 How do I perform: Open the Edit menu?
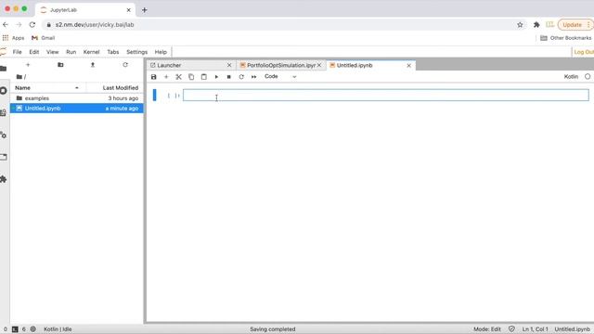[34, 52]
